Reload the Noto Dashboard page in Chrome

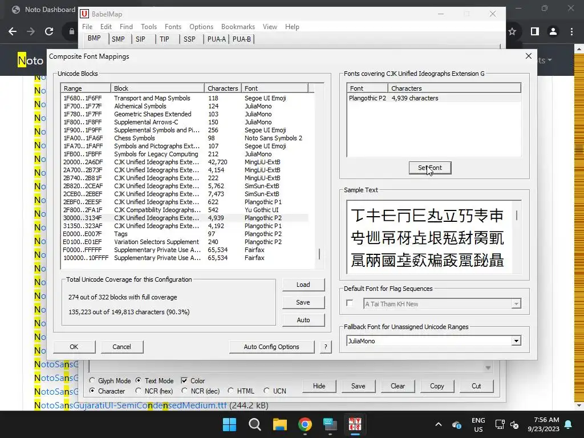tap(49, 32)
